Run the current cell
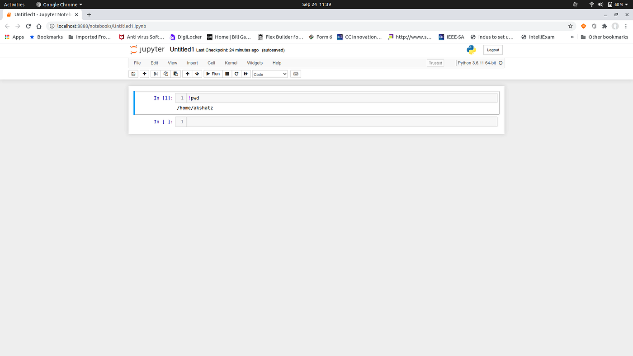The image size is (633, 356). pyautogui.click(x=213, y=74)
